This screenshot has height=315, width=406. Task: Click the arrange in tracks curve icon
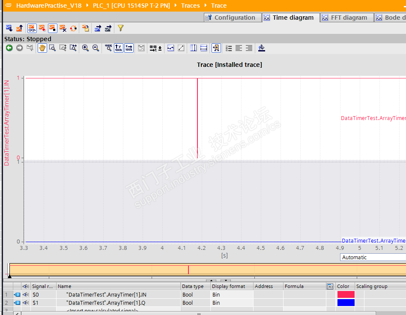click(x=141, y=48)
